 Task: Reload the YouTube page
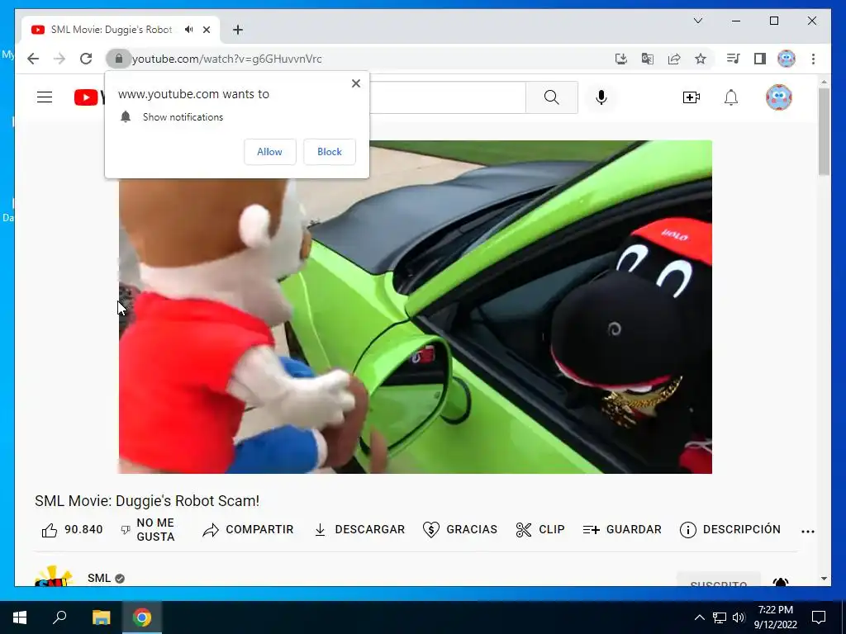[x=86, y=59]
